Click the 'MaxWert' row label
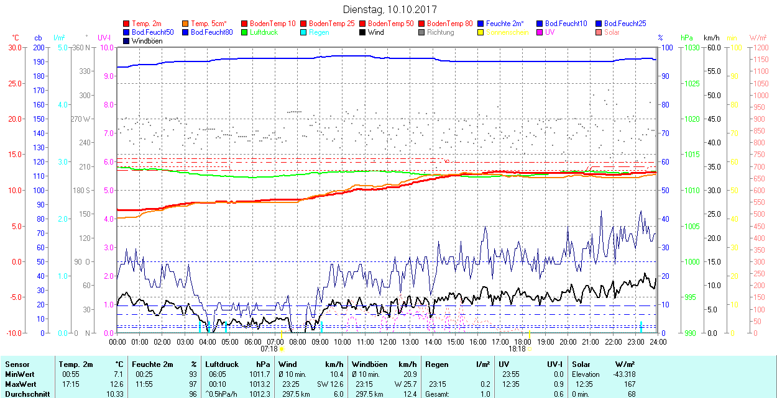Screen dimensions: 777x398 tap(21, 384)
